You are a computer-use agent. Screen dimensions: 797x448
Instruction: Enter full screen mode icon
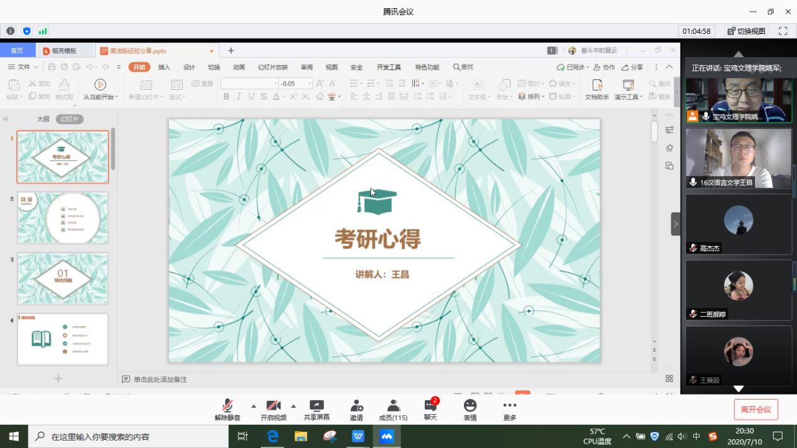click(x=783, y=31)
